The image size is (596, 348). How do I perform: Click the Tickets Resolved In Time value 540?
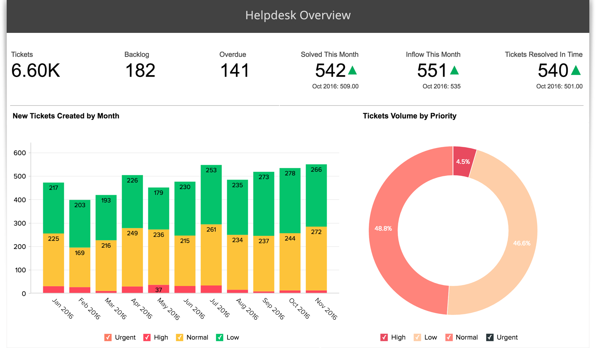point(553,70)
